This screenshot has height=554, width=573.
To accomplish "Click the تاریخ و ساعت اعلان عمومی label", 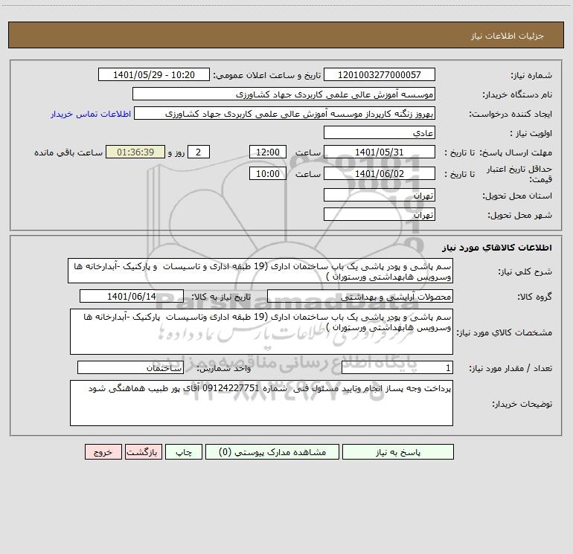I will 267,75.
